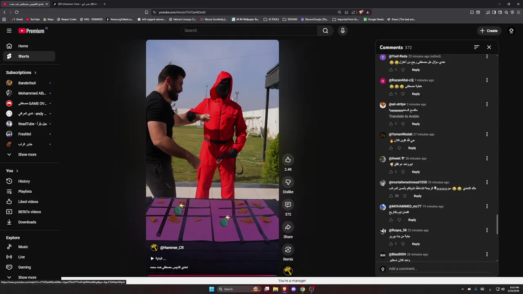Open Downloads page

pos(29,222)
